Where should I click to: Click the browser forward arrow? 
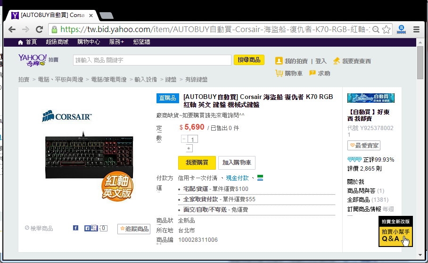[25, 30]
